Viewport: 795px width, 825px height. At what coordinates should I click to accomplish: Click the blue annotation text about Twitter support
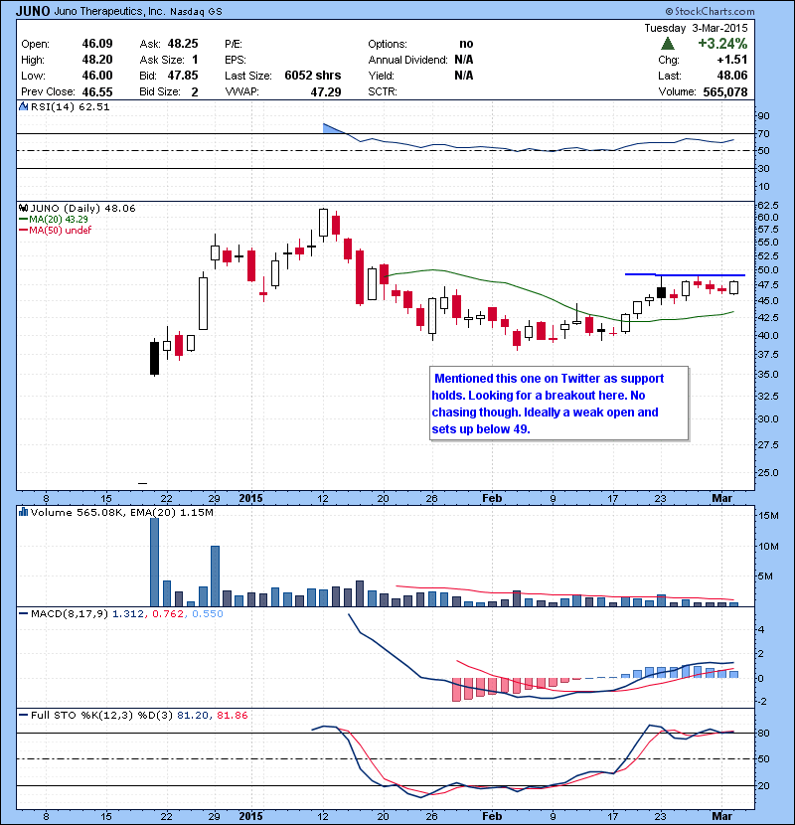point(548,404)
